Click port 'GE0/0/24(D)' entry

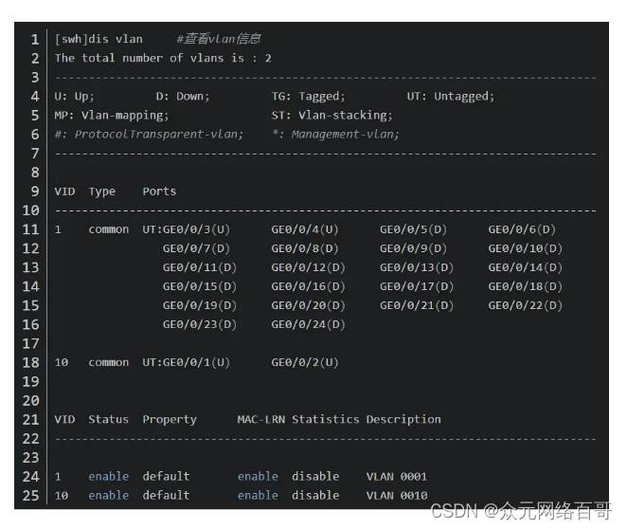click(309, 324)
